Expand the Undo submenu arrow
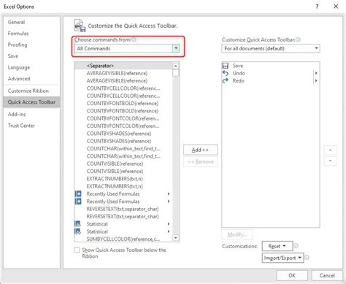This screenshot has width=346, height=284. click(316, 73)
